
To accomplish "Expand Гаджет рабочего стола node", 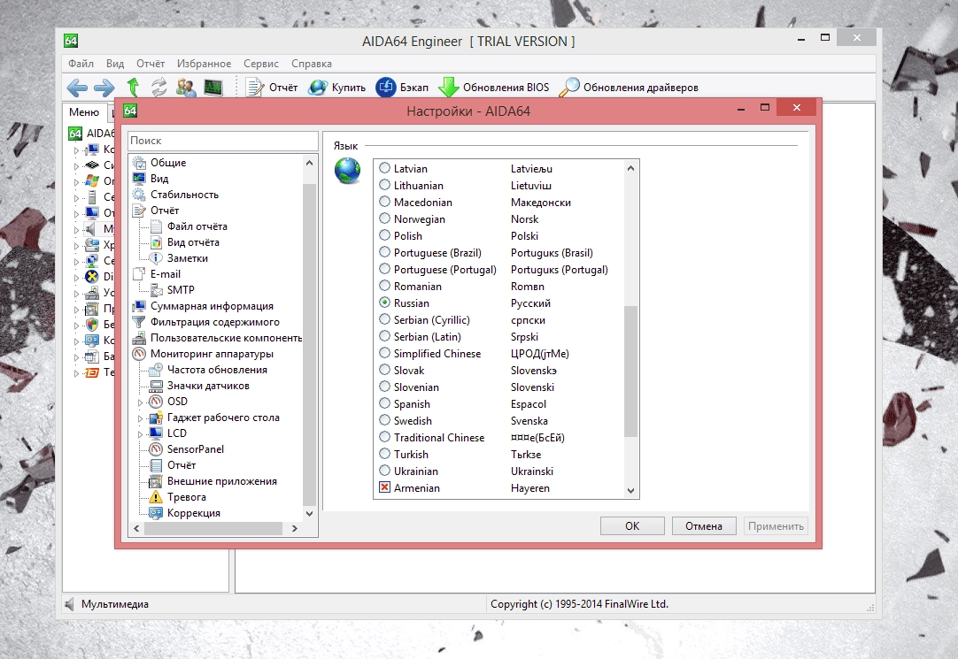I will (140, 418).
